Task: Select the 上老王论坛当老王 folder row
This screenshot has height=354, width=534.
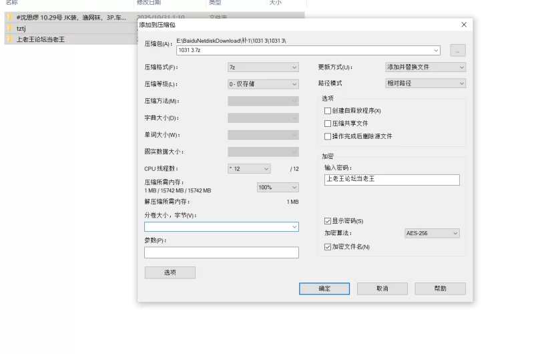Action: tap(71, 39)
